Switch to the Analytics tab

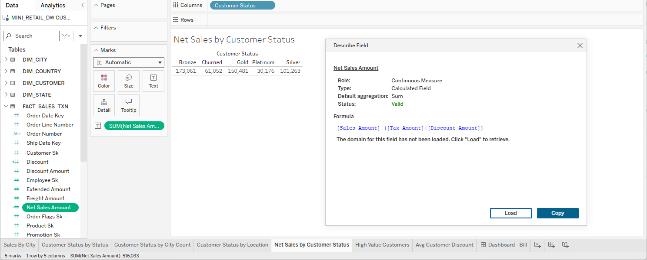(53, 5)
